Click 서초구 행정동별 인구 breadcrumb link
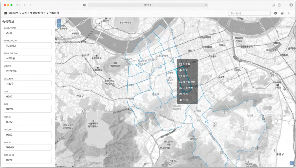 tap(34, 13)
